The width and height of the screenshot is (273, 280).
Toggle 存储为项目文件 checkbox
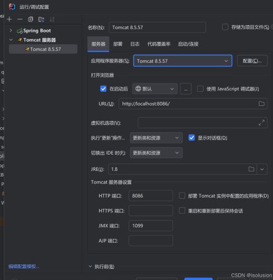click(225, 27)
